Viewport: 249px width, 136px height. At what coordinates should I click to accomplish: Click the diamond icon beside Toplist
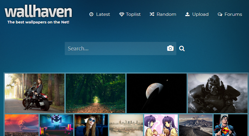(122, 14)
